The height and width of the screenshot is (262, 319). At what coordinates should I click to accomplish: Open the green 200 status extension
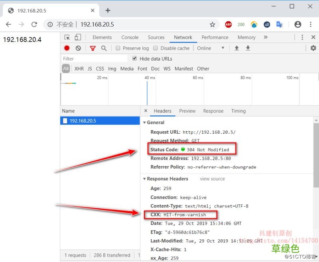click(x=241, y=25)
